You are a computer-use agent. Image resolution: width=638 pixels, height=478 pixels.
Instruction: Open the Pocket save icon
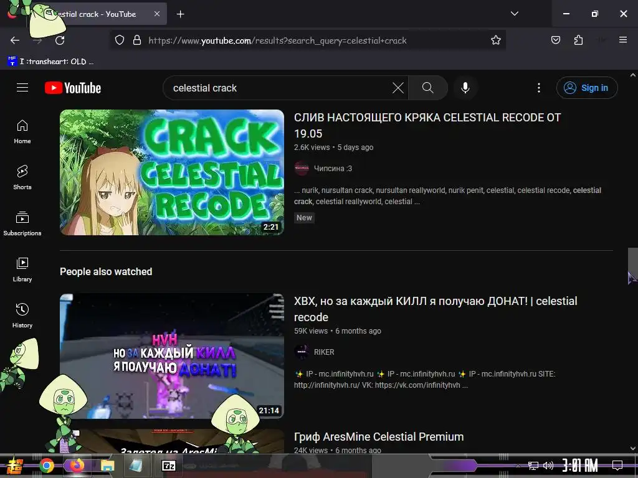(555, 40)
